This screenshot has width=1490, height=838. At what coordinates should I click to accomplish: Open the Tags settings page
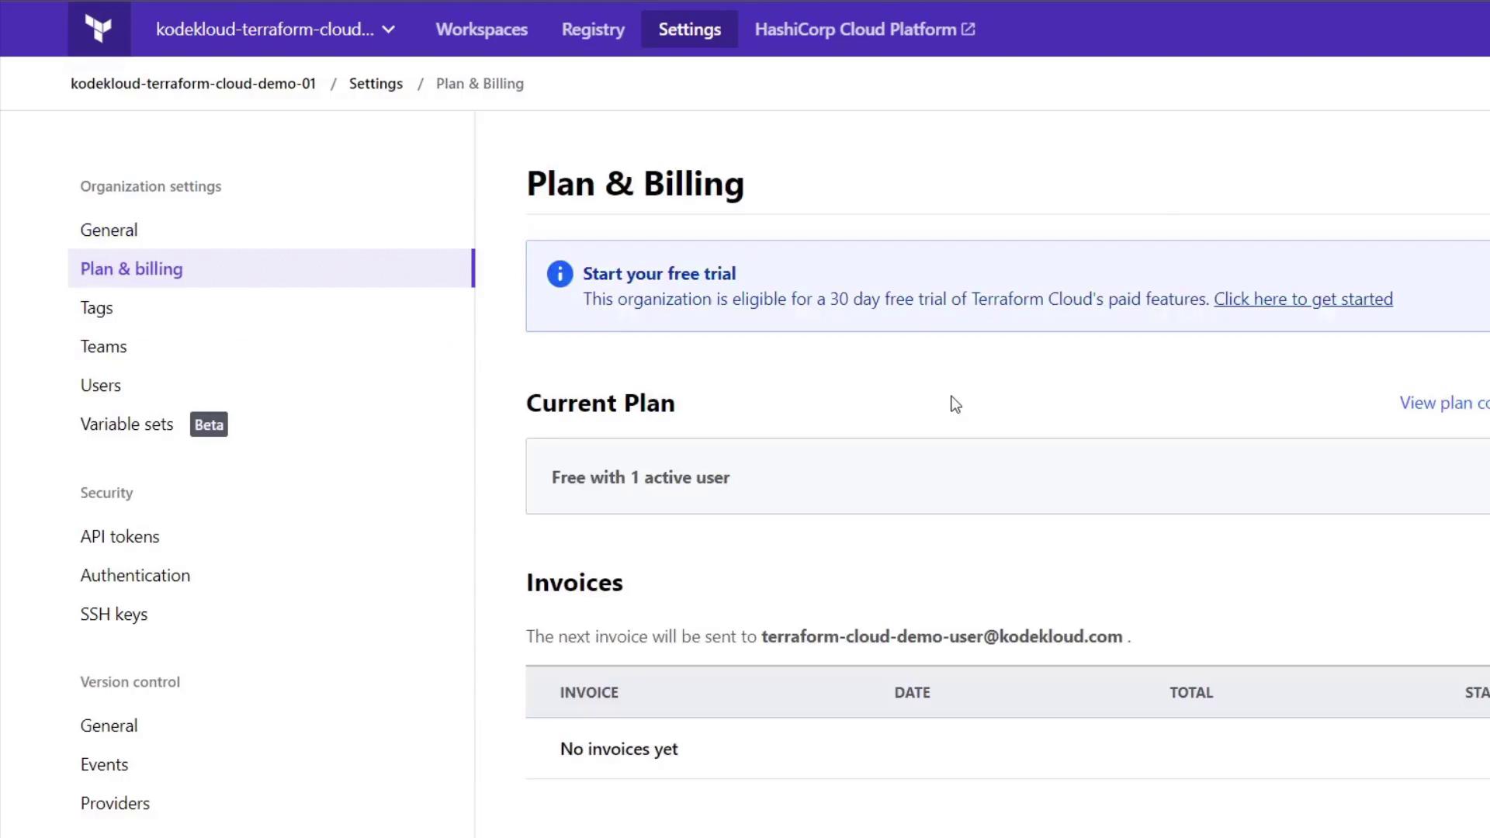click(96, 308)
